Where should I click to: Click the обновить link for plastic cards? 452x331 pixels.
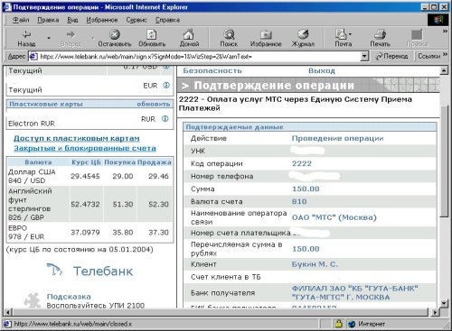[154, 104]
